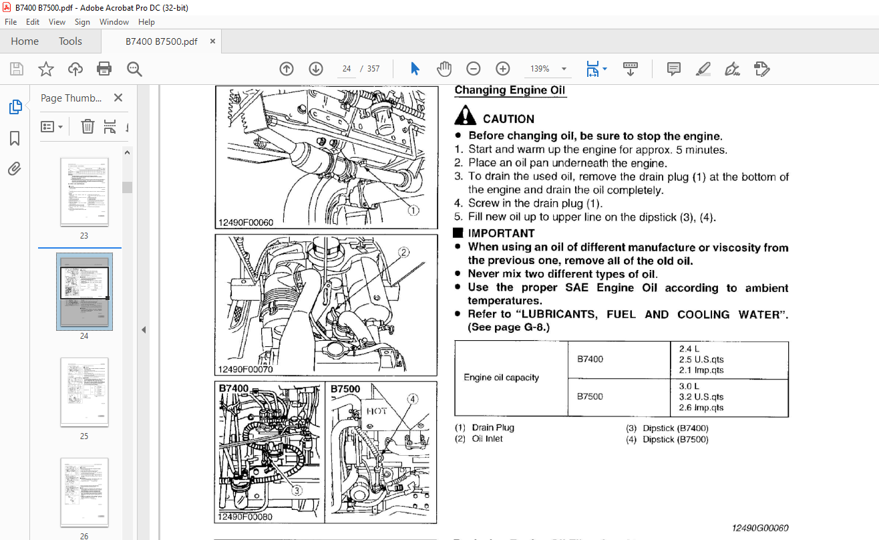The image size is (879, 540).
Task: Click the Extract/organize pages icon in the thumbnails panel
Action: (110, 126)
